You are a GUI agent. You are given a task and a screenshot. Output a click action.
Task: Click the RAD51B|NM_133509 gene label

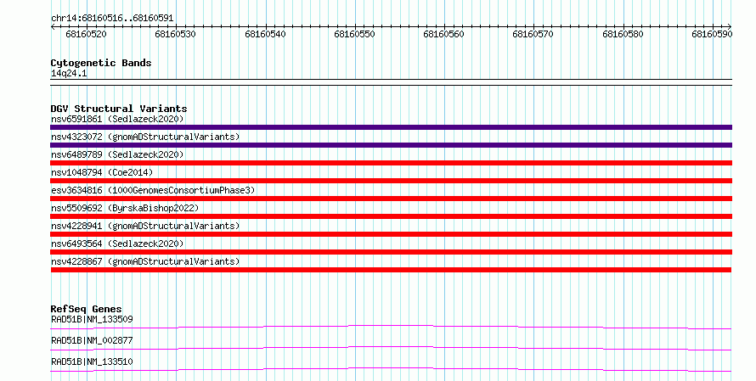92,319
